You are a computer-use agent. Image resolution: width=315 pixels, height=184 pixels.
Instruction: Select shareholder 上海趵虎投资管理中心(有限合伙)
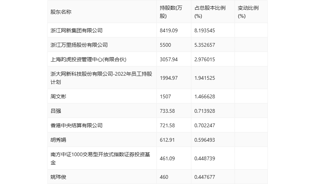89,59
